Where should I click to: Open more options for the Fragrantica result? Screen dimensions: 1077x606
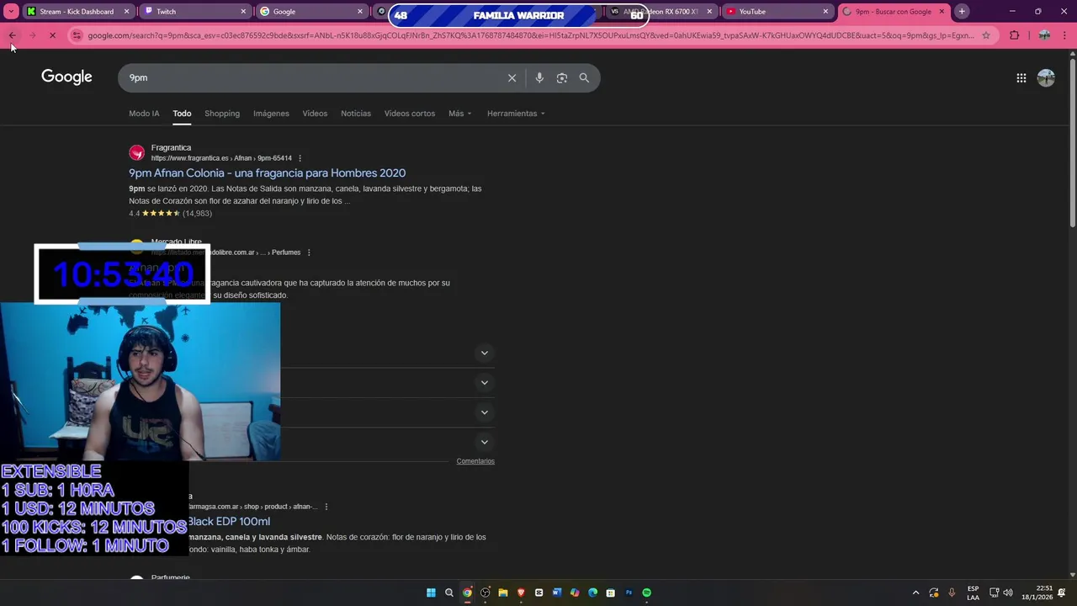pyautogui.click(x=300, y=158)
